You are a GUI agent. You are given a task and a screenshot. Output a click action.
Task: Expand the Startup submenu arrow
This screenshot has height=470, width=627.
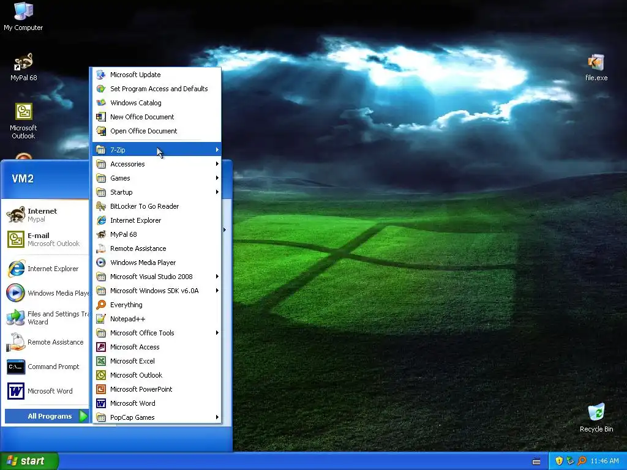point(217,192)
